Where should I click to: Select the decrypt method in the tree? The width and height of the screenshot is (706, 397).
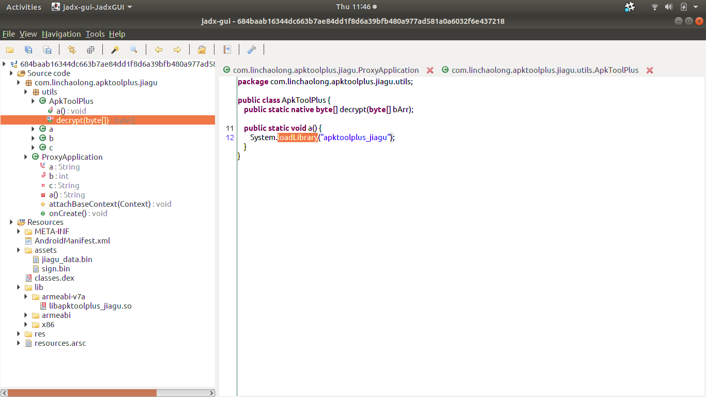[x=82, y=119]
